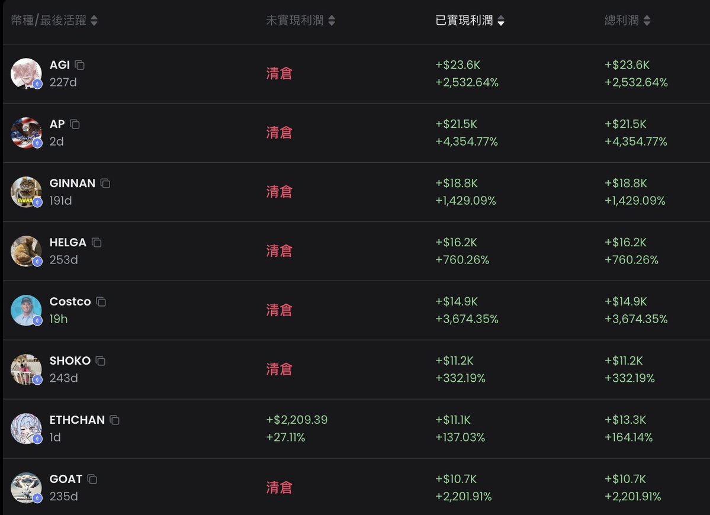Image resolution: width=710 pixels, height=515 pixels.
Task: Copy the GINNAN token address
Action: [105, 184]
